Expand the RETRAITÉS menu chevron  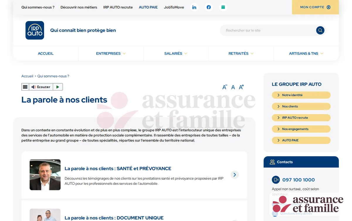(x=252, y=54)
